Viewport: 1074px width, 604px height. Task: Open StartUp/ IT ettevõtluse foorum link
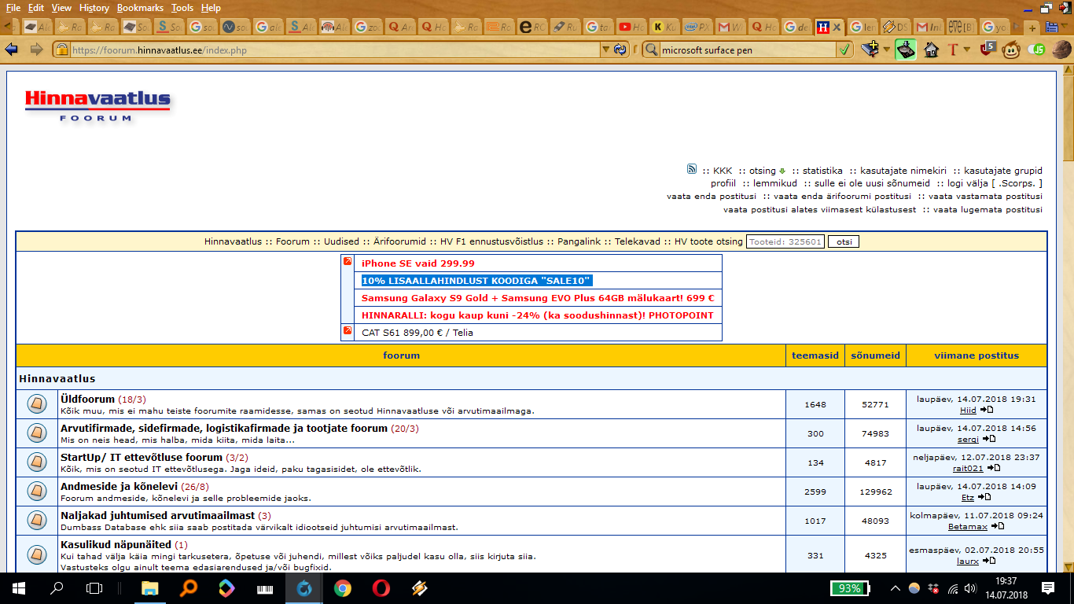pyautogui.click(x=142, y=457)
